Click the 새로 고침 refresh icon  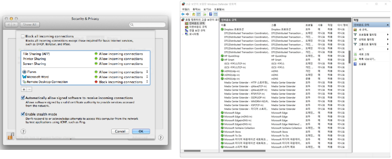coord(355,54)
